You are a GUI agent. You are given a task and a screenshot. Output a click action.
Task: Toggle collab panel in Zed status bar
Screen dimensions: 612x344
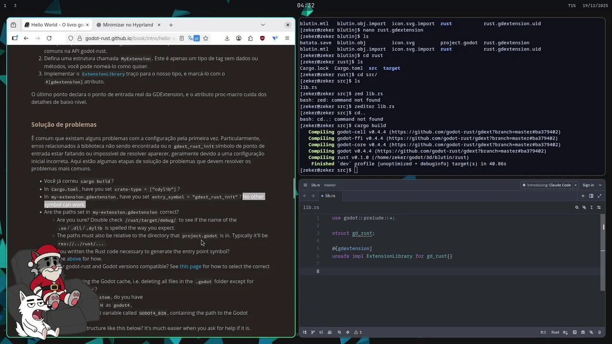[x=329, y=332]
